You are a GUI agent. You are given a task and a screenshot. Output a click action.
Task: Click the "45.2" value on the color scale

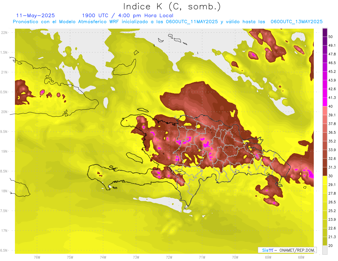click(x=332, y=72)
